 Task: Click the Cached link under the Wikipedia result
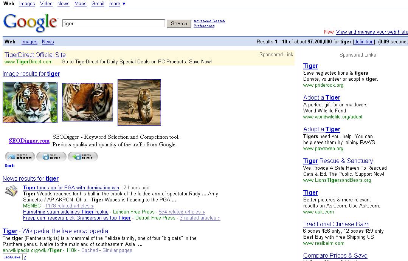point(90,250)
